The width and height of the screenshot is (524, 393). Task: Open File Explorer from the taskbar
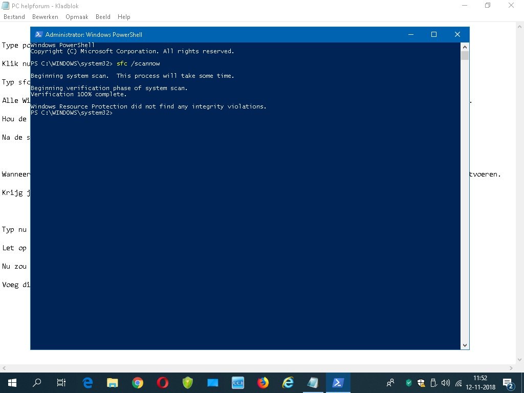[x=112, y=383]
